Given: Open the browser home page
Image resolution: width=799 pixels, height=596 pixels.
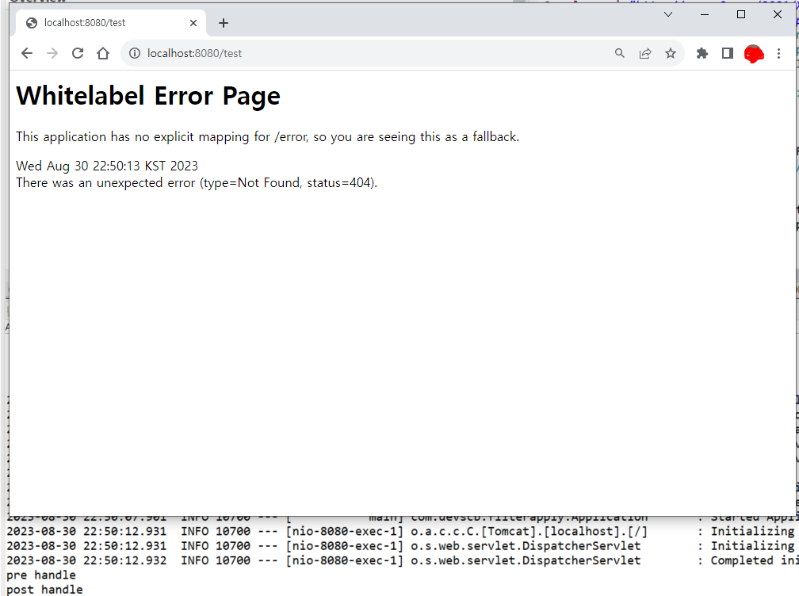Looking at the screenshot, I should click(103, 53).
